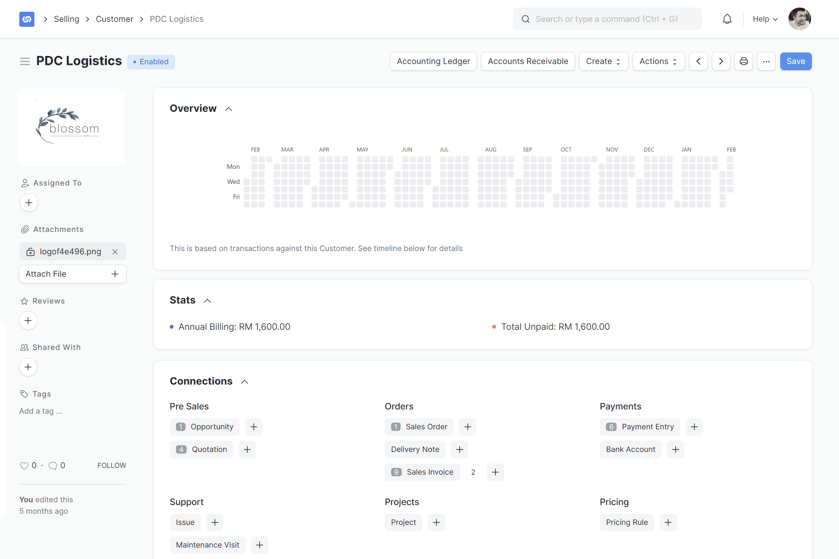Open linked Sales Invoice list
This screenshot has width=839, height=559.
click(x=422, y=472)
